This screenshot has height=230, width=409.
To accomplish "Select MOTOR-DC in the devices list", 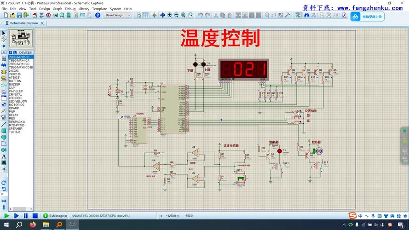I will click(17, 105).
